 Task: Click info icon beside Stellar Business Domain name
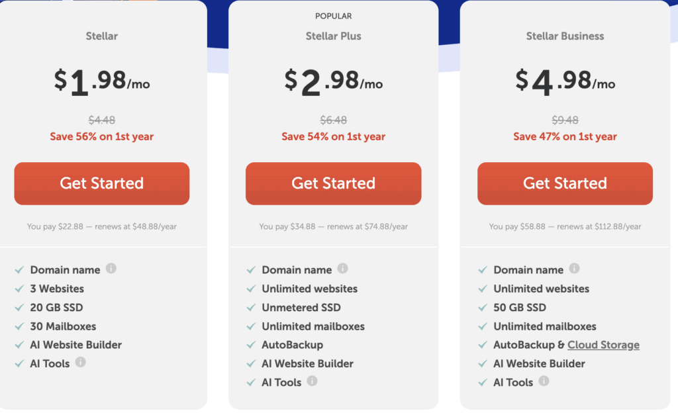(574, 269)
